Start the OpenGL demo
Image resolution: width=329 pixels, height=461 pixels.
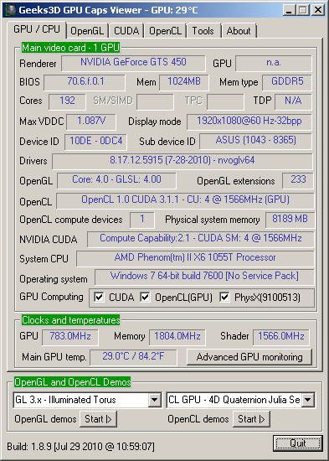click(x=99, y=419)
